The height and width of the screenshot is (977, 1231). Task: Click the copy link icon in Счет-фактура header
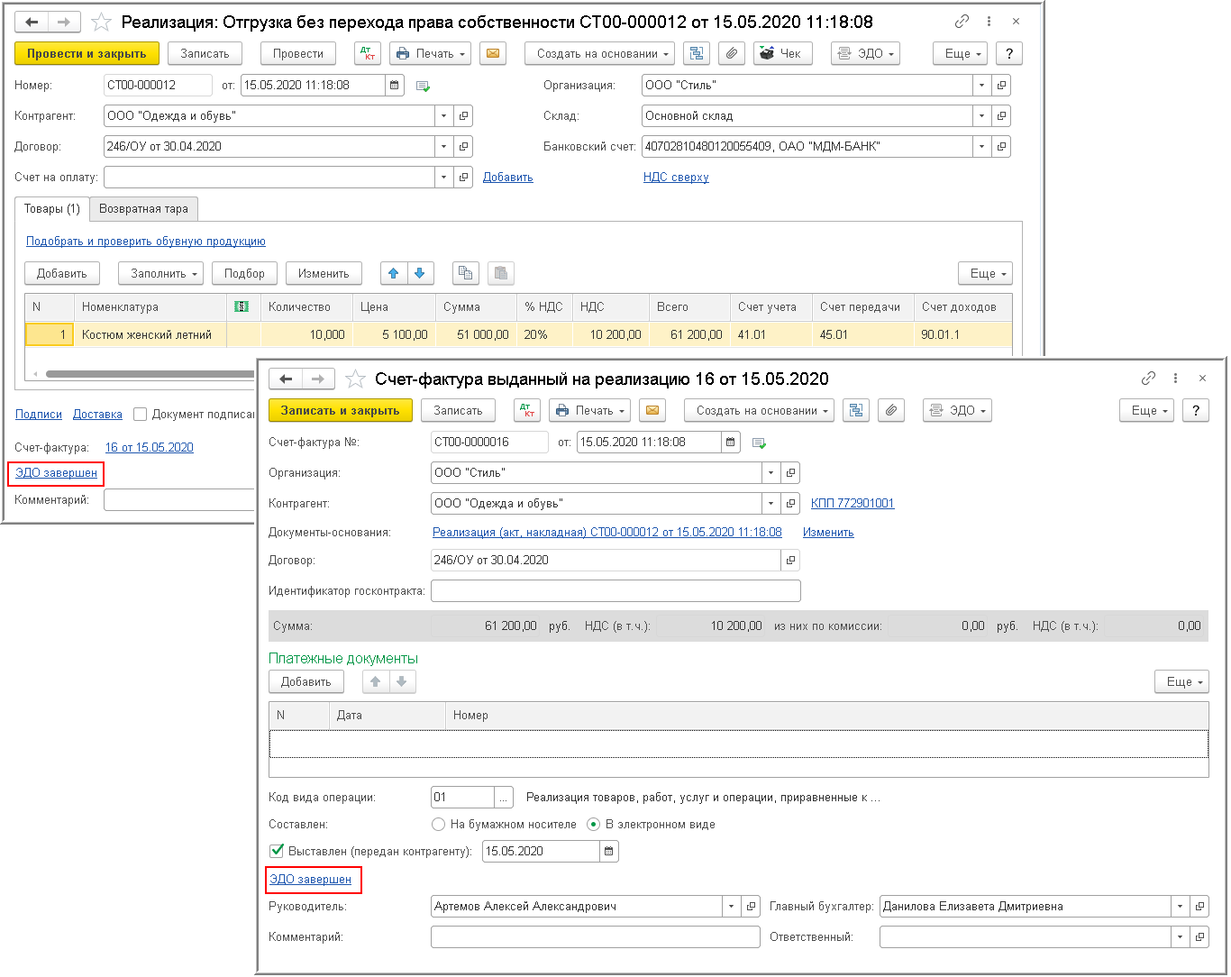tap(1148, 379)
